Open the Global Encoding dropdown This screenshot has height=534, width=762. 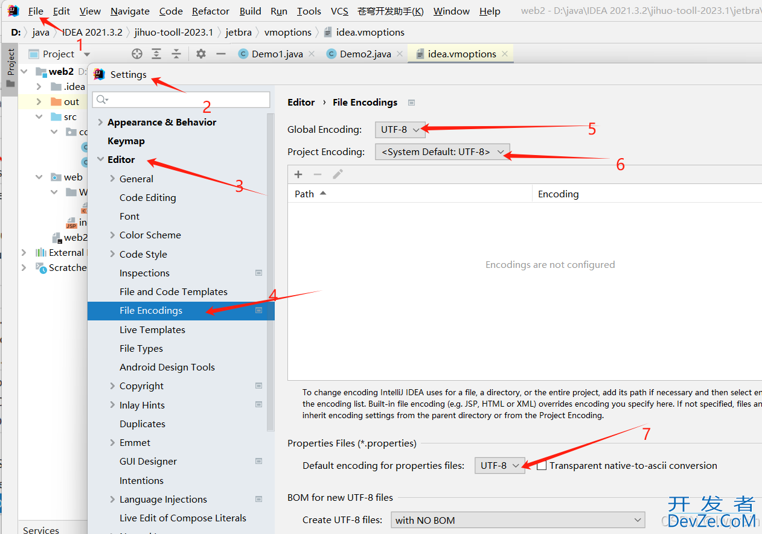400,130
